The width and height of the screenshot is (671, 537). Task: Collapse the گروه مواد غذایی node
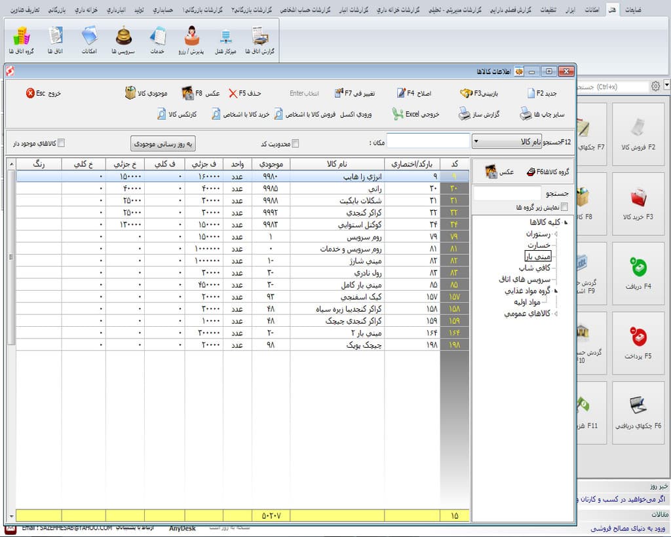pos(556,291)
